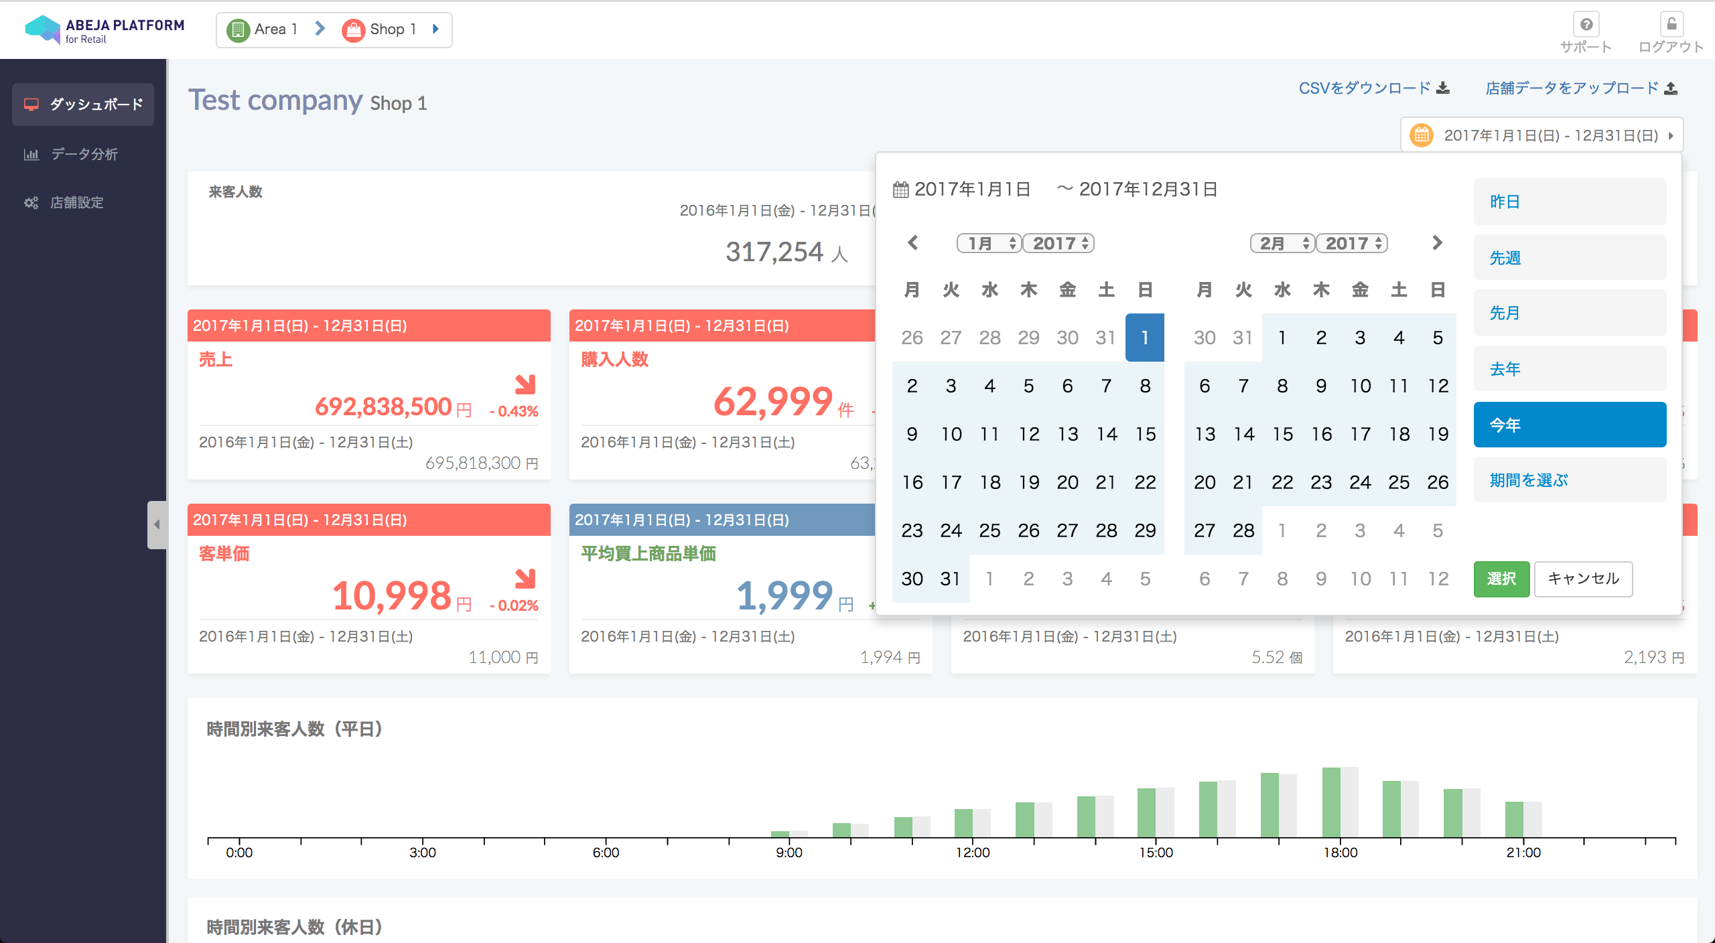Click the キャンセル button
This screenshot has height=943, width=1715.
pyautogui.click(x=1583, y=579)
